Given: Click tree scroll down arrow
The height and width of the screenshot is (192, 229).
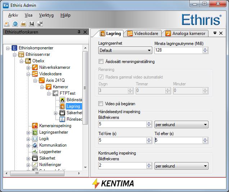Looking at the screenshot, I should (85, 167).
